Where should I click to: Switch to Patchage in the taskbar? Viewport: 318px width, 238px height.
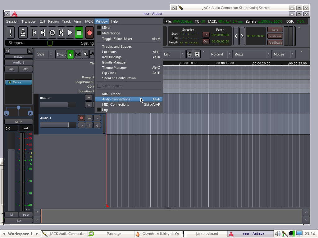click(x=111, y=234)
